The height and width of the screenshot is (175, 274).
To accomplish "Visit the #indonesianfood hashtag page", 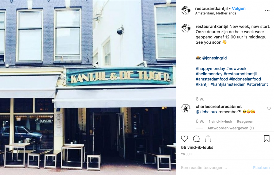I will click(x=245, y=79).
